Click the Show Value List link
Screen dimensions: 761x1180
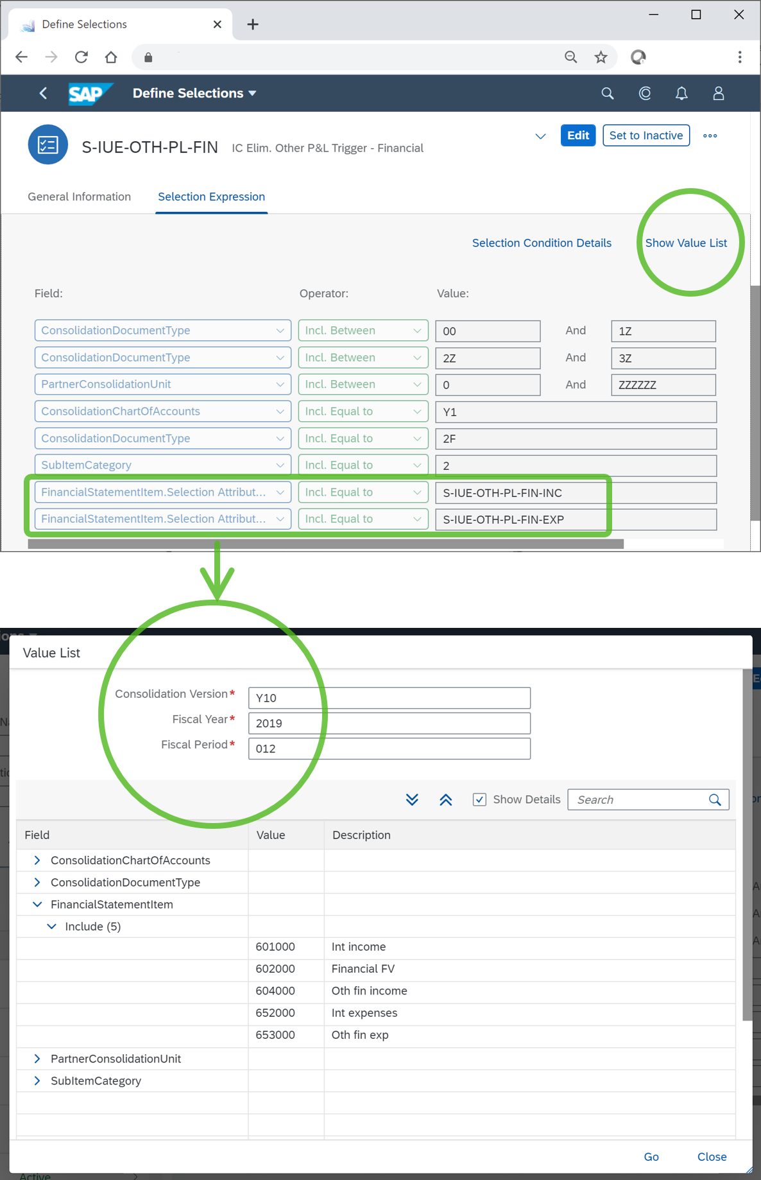coord(686,243)
